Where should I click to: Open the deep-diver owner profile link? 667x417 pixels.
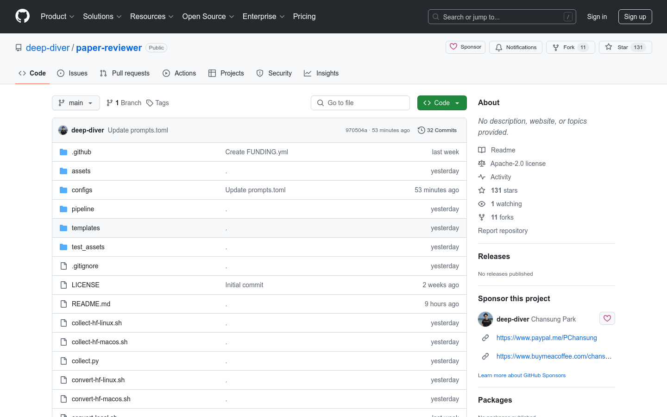[x=48, y=48]
